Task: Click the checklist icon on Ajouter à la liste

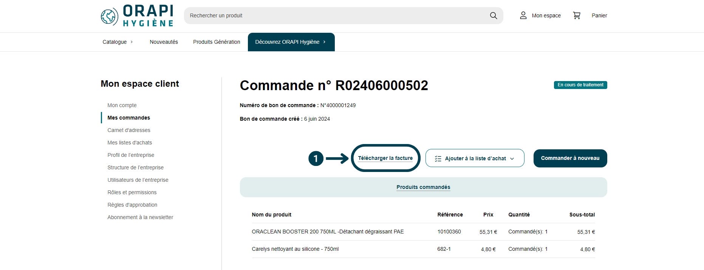Action: tap(438, 158)
